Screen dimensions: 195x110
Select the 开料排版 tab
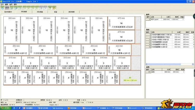pyautogui.click(x=24, y=12)
